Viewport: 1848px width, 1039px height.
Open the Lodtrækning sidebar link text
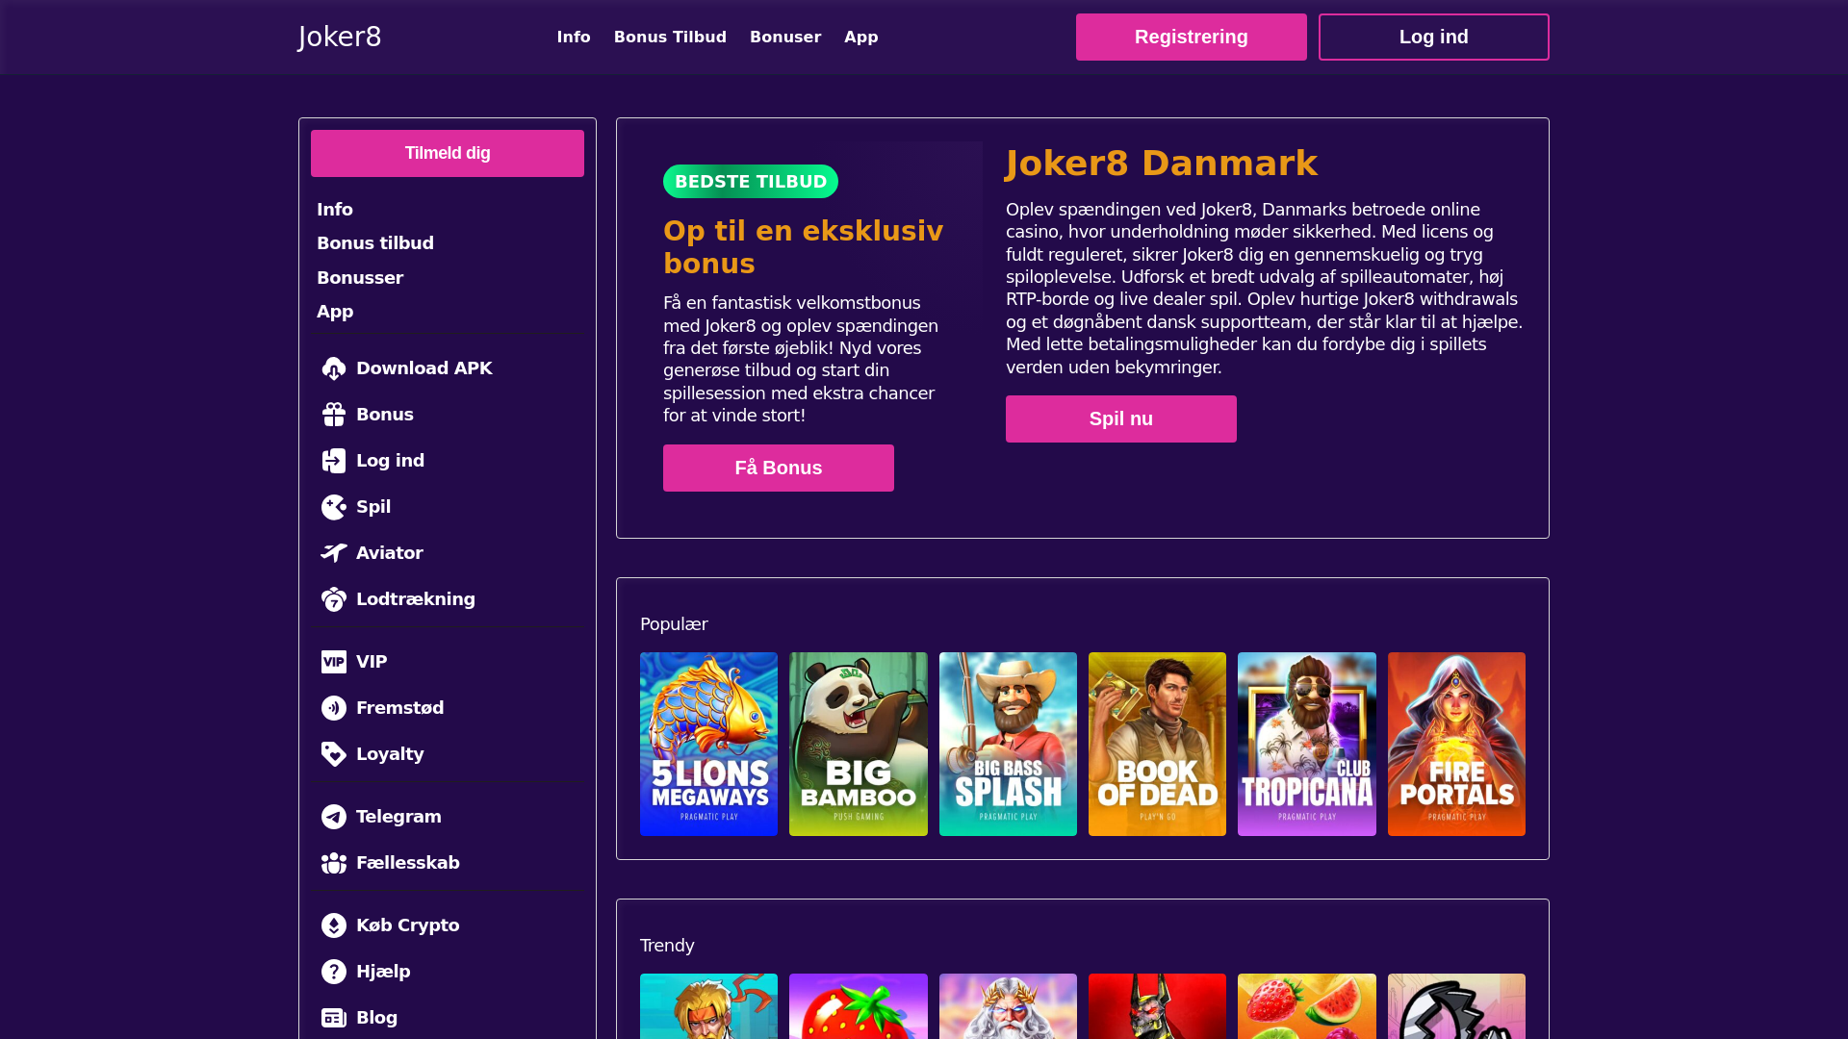coord(416,599)
